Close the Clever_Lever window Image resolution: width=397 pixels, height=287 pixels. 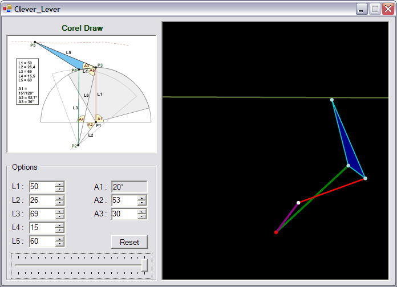coord(388,9)
